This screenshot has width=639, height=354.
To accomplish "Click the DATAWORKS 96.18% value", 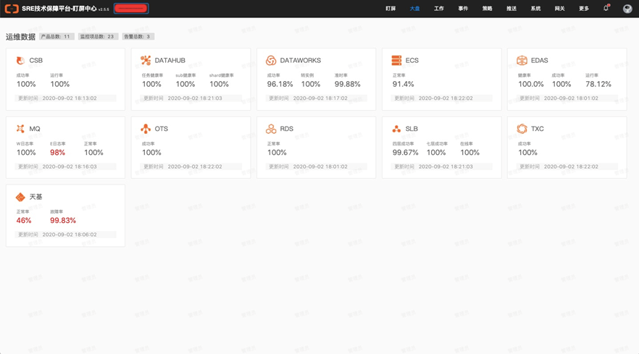I will point(280,84).
